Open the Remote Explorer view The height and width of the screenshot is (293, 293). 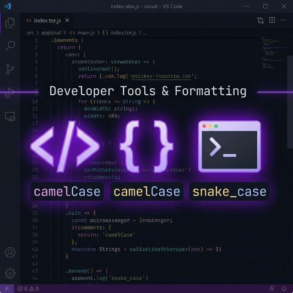click(10, 117)
